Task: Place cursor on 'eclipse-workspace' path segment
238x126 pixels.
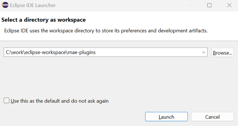Action: point(45,52)
